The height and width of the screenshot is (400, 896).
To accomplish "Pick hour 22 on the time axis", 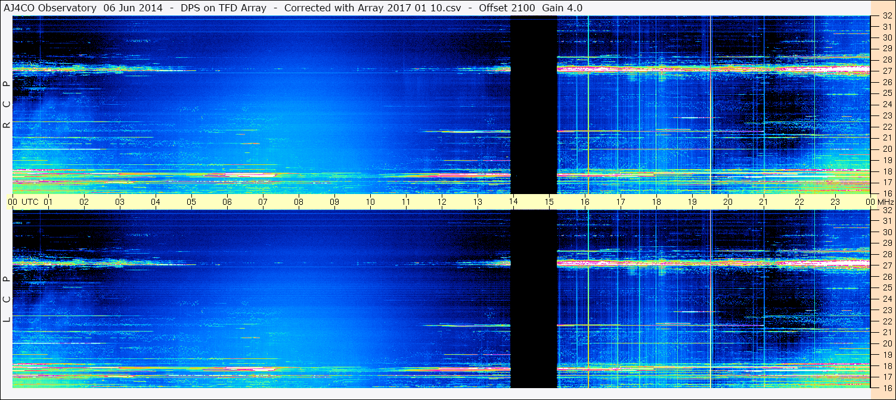I will [799, 202].
